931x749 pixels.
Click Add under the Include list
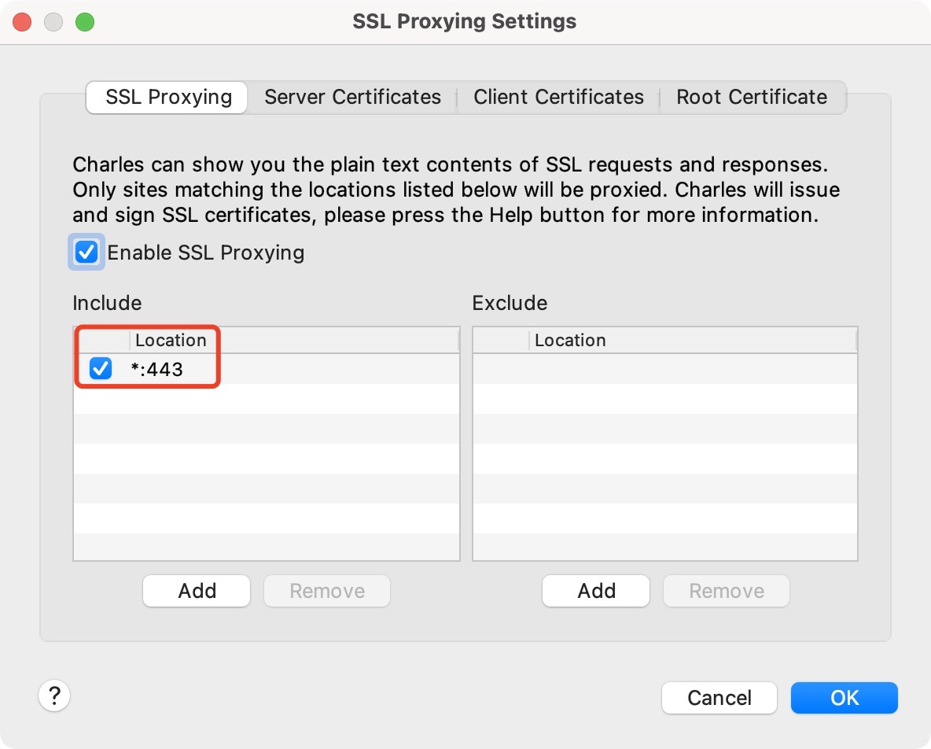point(197,591)
